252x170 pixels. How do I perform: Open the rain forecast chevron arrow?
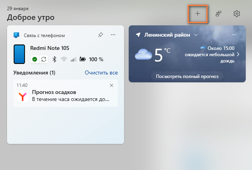point(238,55)
